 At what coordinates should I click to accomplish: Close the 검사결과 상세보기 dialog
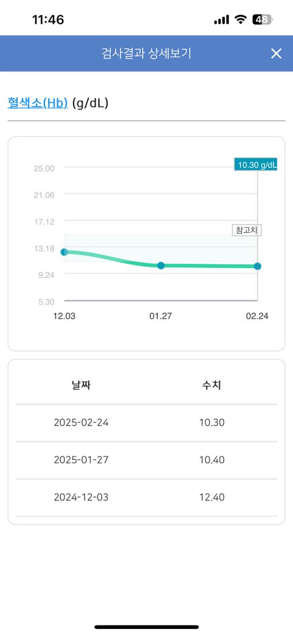coord(276,54)
